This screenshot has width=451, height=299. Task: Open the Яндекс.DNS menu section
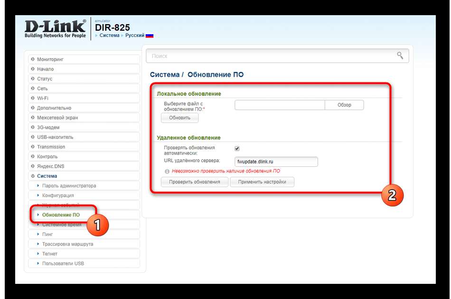(x=84, y=166)
